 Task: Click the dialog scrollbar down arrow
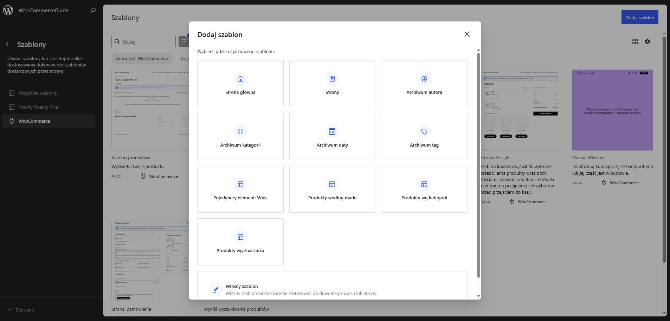[478, 296]
